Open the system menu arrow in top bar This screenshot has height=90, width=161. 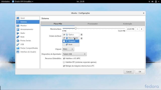(159, 1)
